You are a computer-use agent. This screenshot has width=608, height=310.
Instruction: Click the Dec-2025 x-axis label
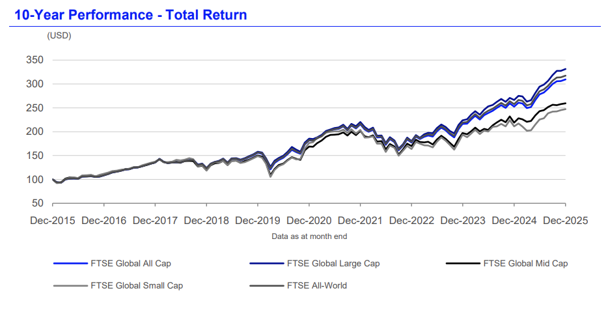(564, 220)
